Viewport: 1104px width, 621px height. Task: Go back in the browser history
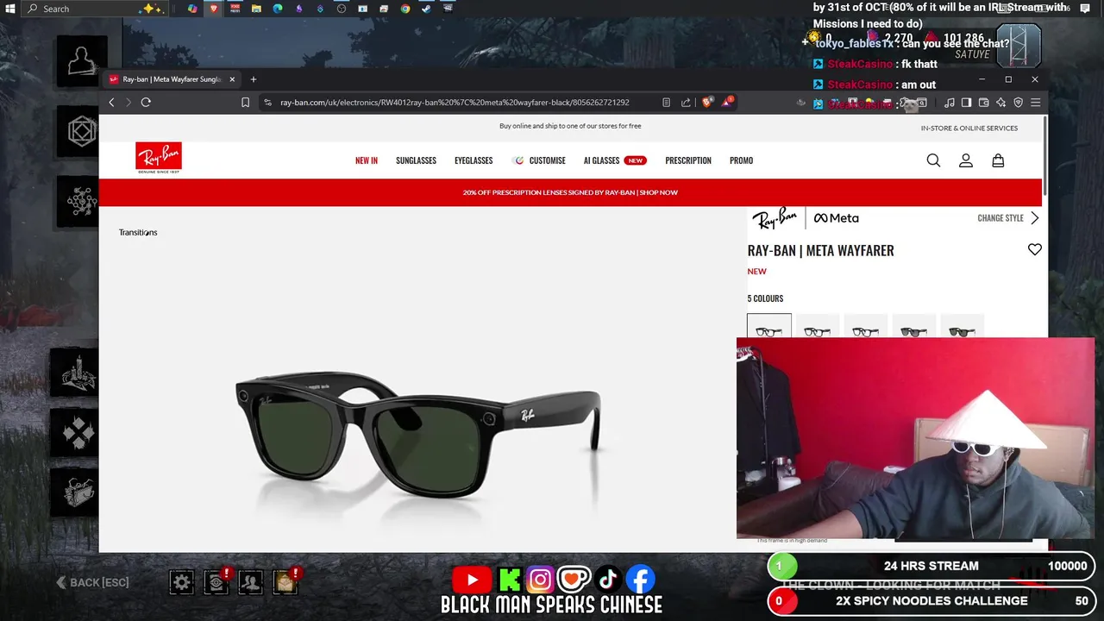click(111, 102)
